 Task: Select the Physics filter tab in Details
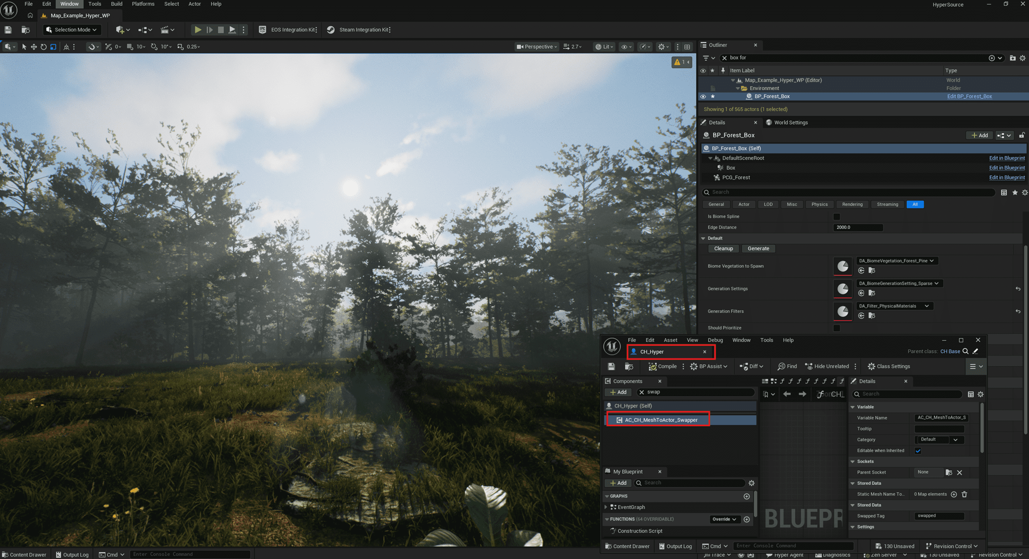tap(819, 205)
